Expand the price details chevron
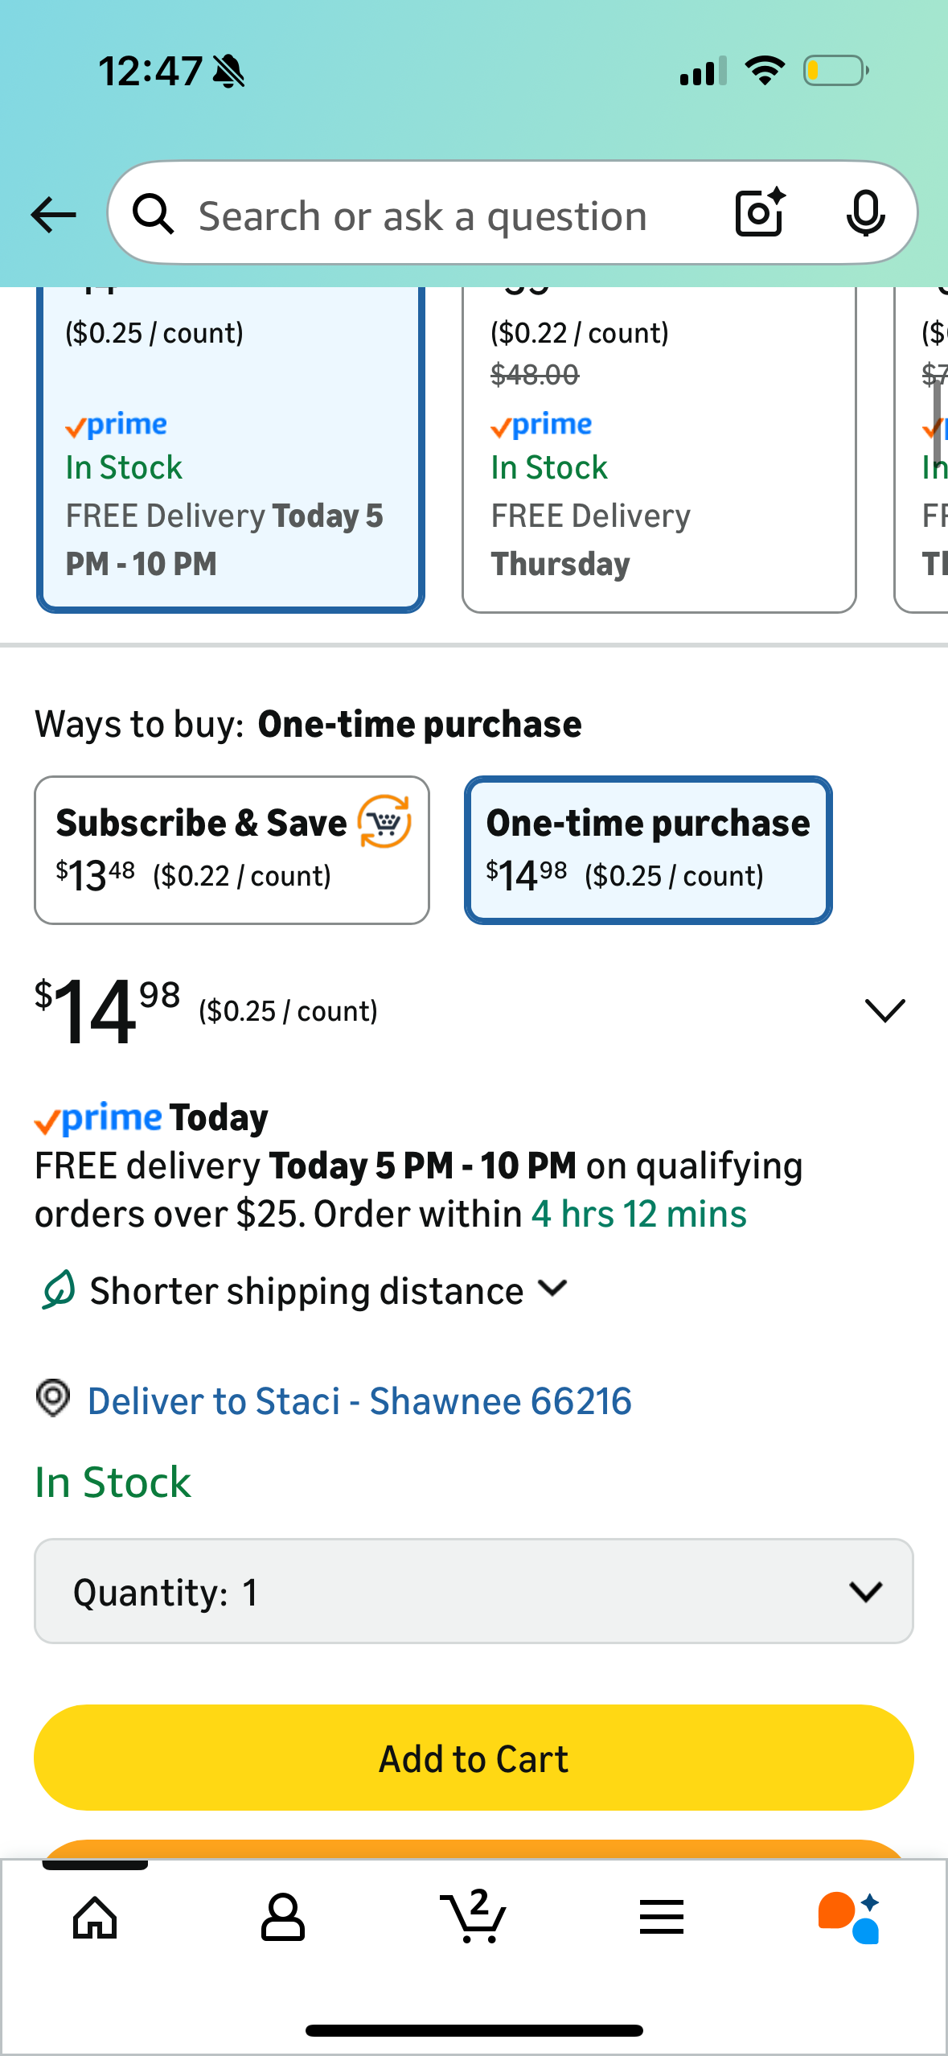Image resolution: width=948 pixels, height=2056 pixels. pos(884,1010)
